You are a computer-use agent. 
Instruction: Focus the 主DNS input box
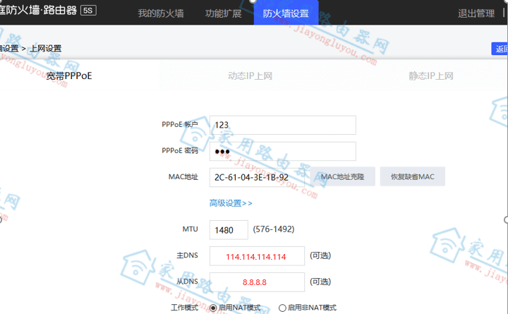pyautogui.click(x=257, y=256)
